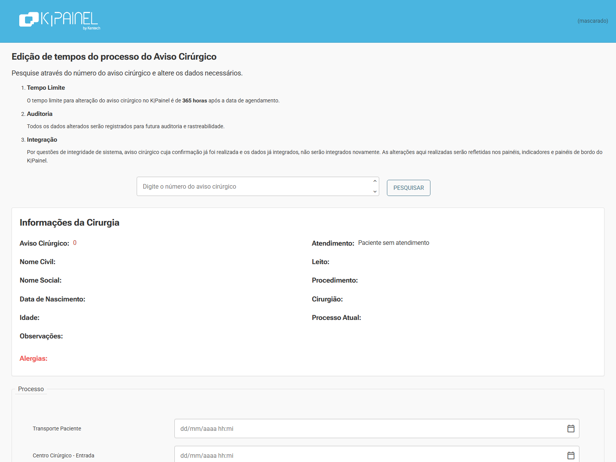Screen dimensions: 616x462
Task: Click the PESQUISAR button
Action: point(408,188)
